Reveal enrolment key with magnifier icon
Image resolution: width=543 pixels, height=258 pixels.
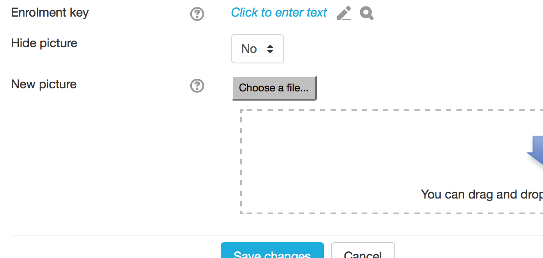[x=367, y=13]
